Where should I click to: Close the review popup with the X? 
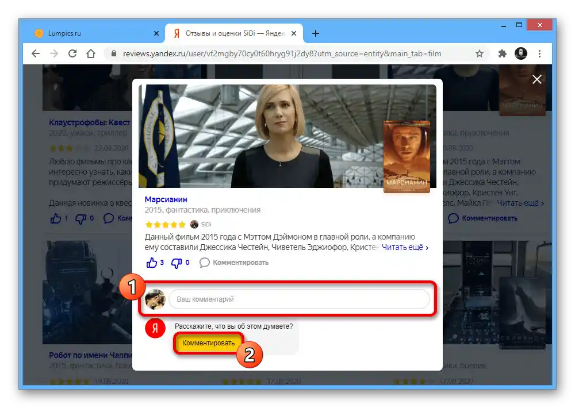point(537,79)
